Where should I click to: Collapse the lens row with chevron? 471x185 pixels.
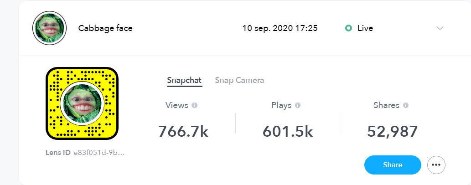pos(440,28)
